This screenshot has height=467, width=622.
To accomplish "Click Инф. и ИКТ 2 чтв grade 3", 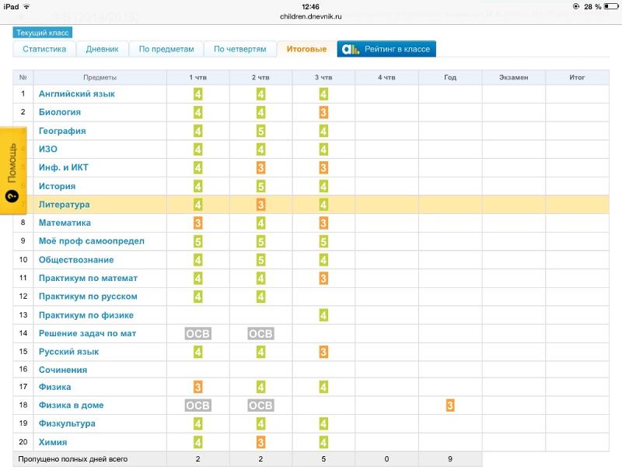I will click(260, 167).
